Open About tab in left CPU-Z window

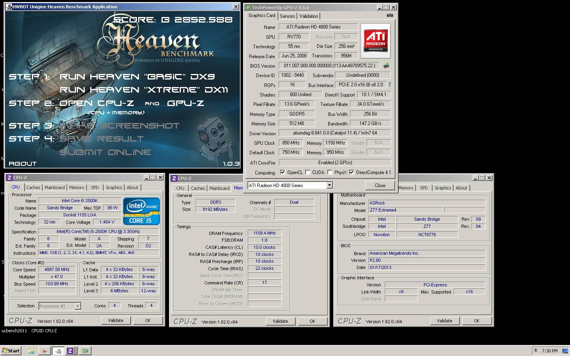point(133,187)
